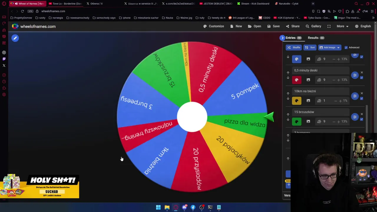
Task: Click the wheelofnames.com address bar
Action: point(53,11)
